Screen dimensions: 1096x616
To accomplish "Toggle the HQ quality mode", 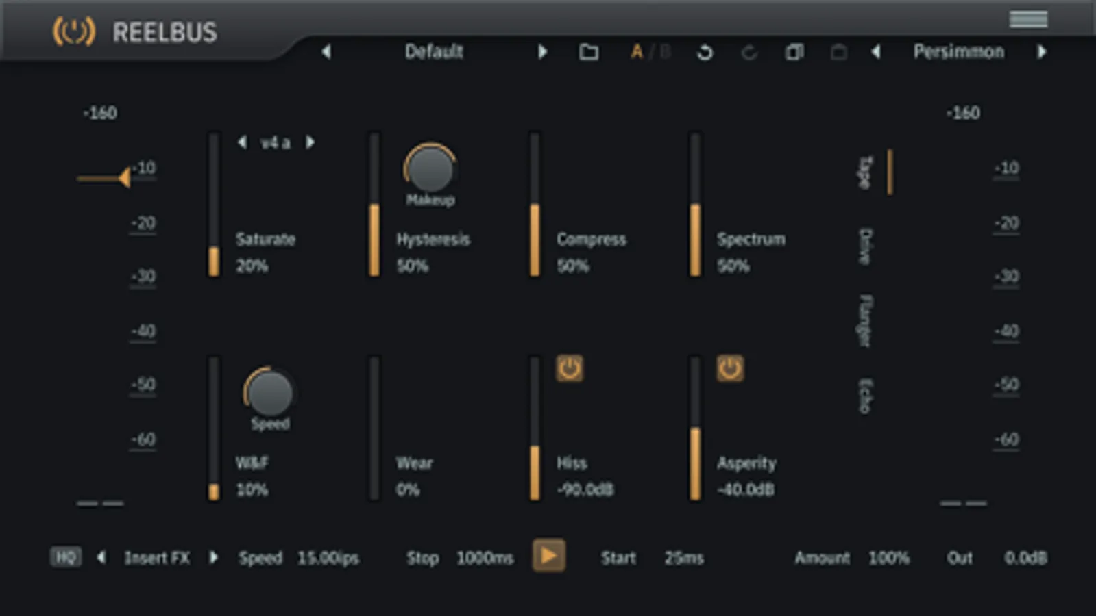I will coord(66,557).
